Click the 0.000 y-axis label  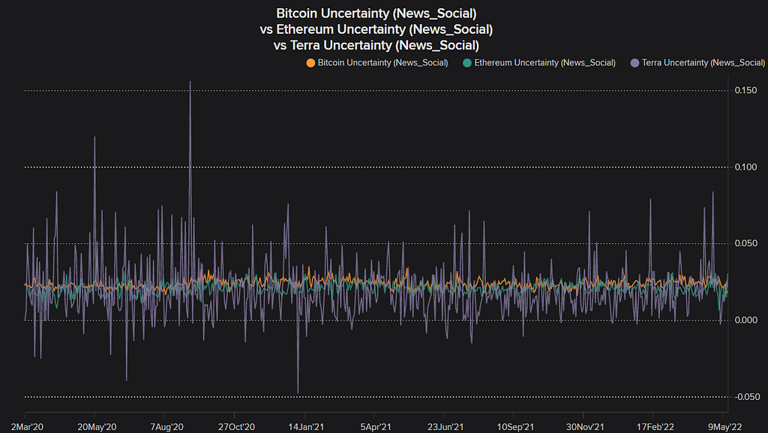745,320
